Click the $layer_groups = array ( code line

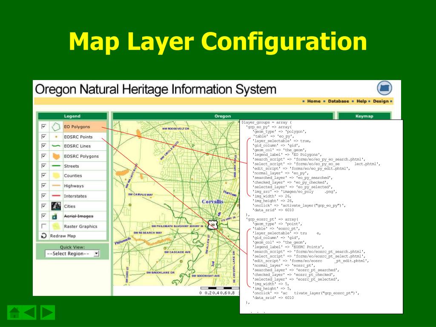267,122
